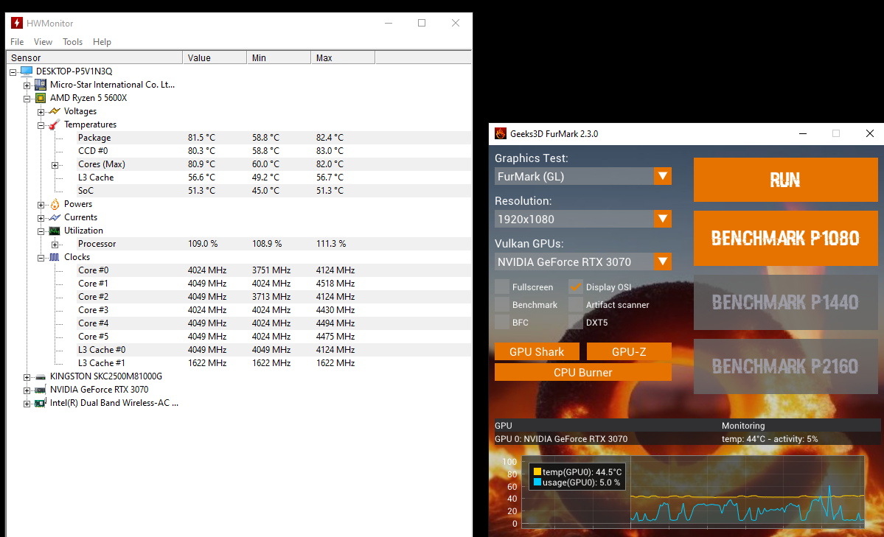
Task: Click the KINGSTON drive icon
Action: click(x=41, y=376)
